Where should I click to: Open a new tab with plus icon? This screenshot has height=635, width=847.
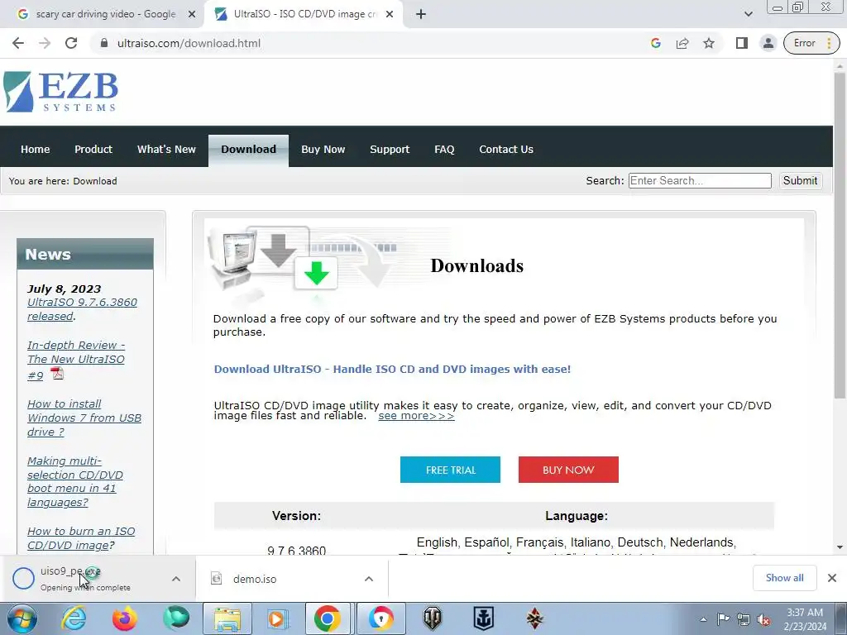tap(421, 15)
